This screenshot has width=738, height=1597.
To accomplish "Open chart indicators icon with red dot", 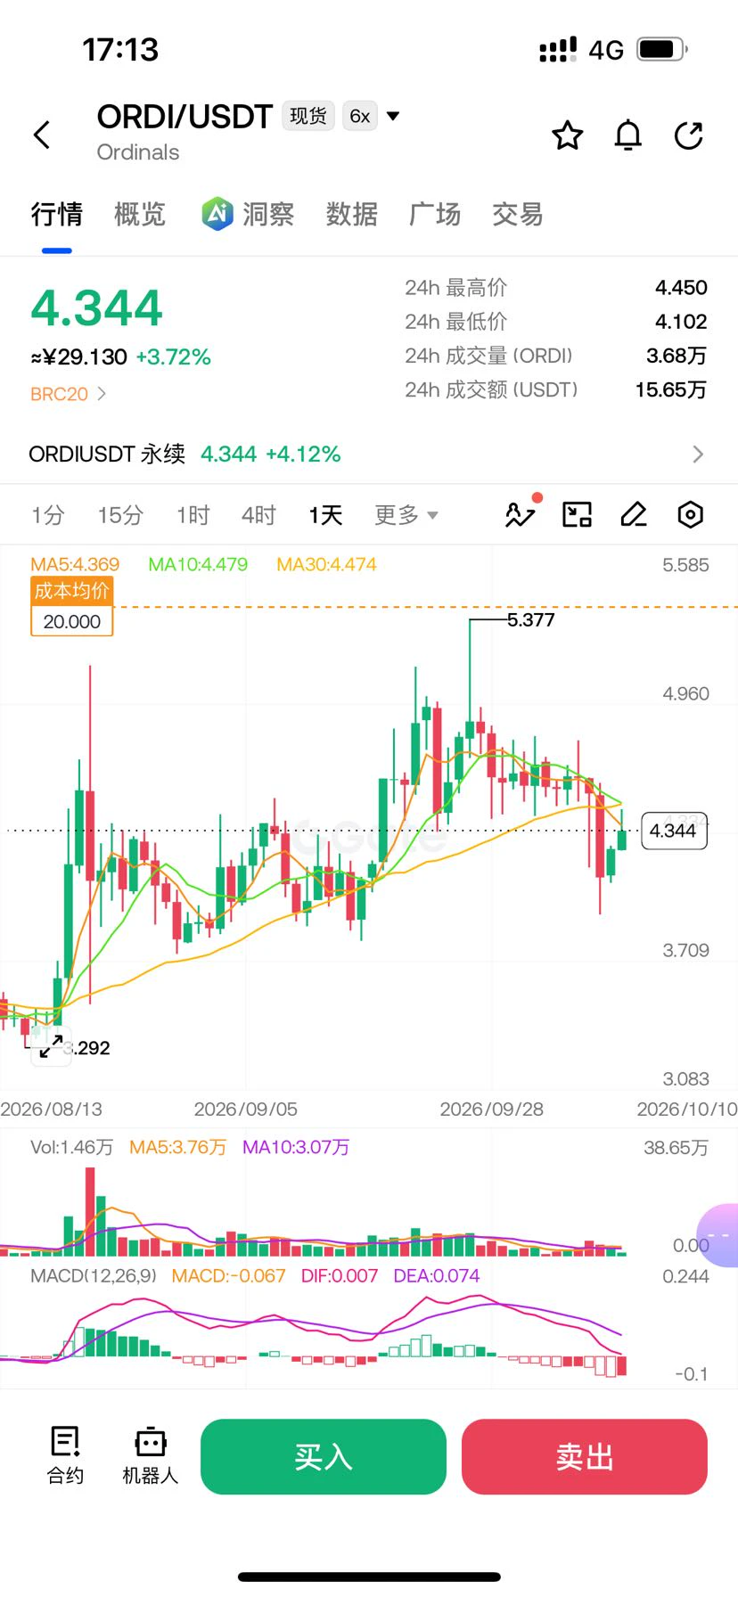I will pos(521,513).
